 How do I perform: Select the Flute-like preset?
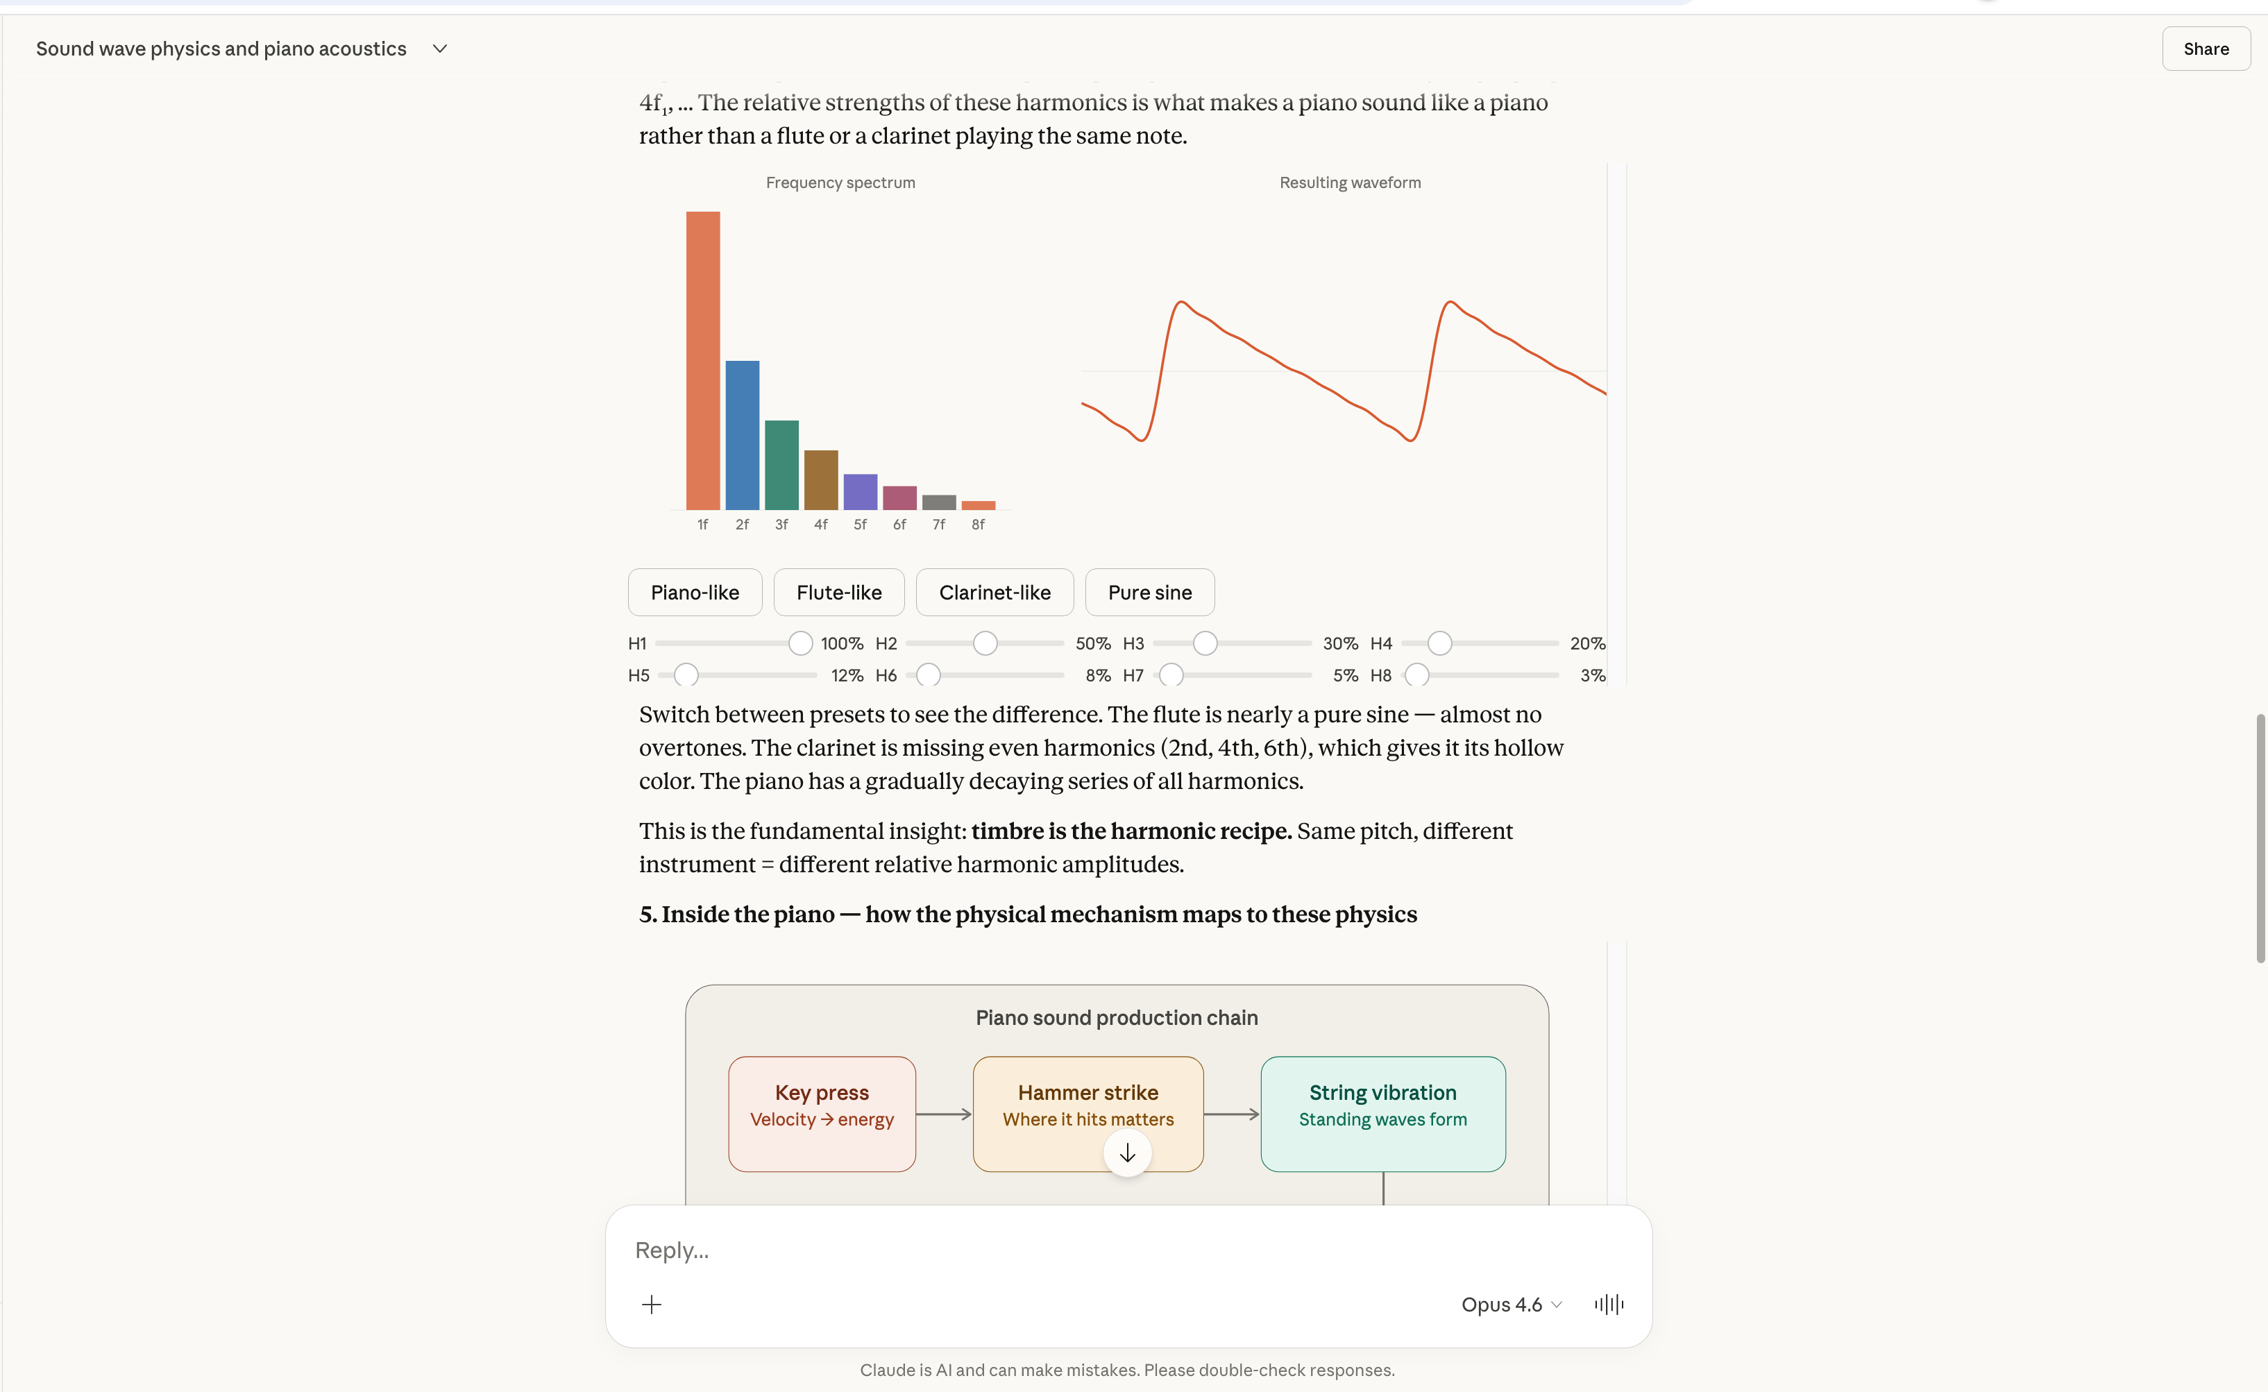pyautogui.click(x=838, y=593)
